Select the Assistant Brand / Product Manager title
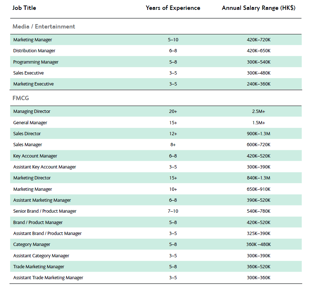 pyautogui.click(x=48, y=234)
